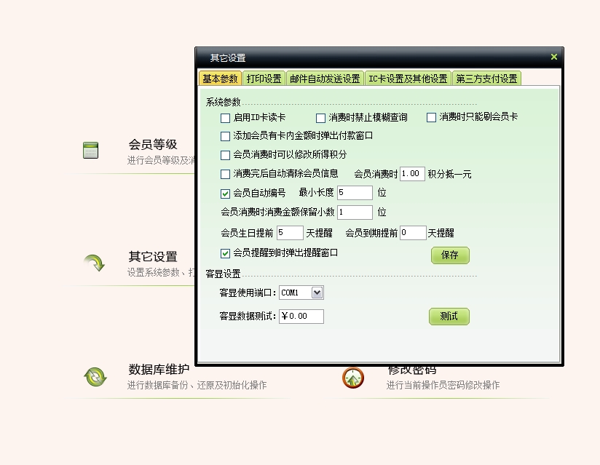The image size is (600, 465).
Task: Click the 其它设置 green arrow icon
Action: [x=94, y=263]
